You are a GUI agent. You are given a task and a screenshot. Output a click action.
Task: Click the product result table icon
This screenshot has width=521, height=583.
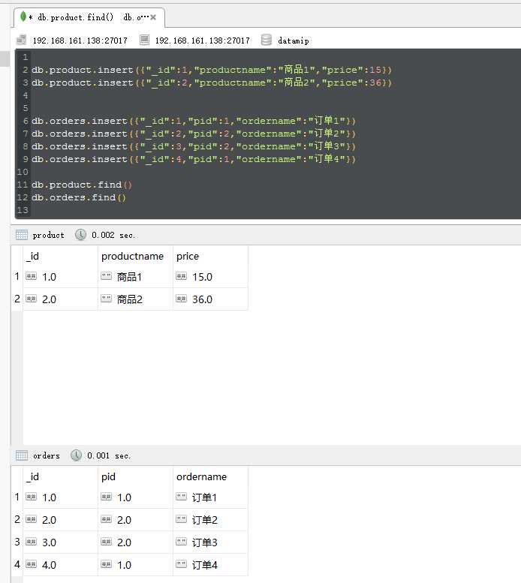coord(22,235)
